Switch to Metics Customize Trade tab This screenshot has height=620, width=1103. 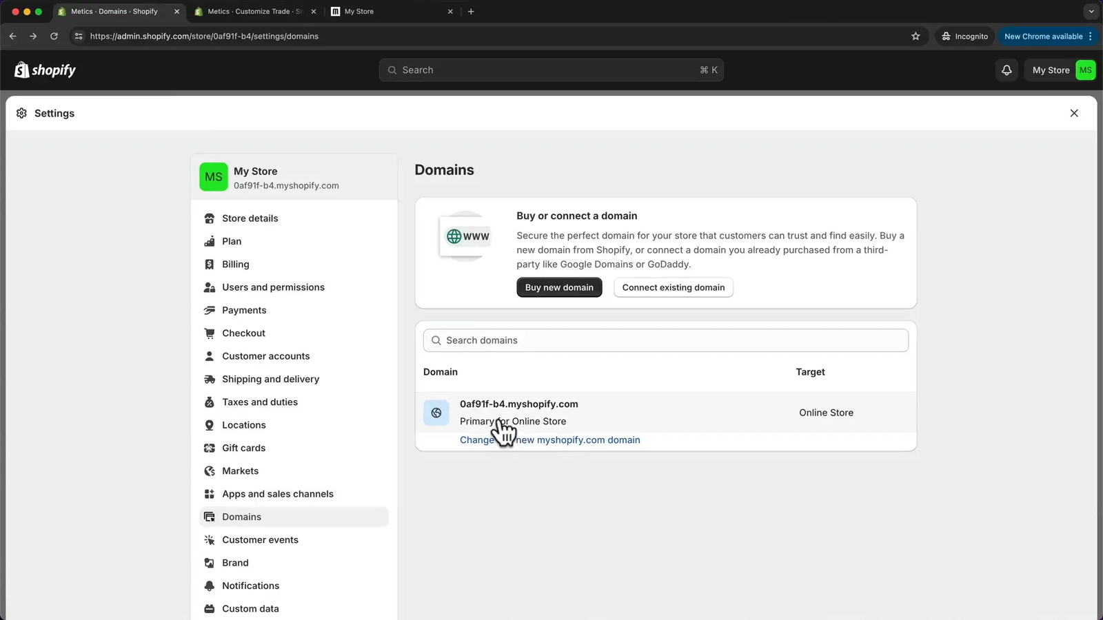tap(255, 12)
